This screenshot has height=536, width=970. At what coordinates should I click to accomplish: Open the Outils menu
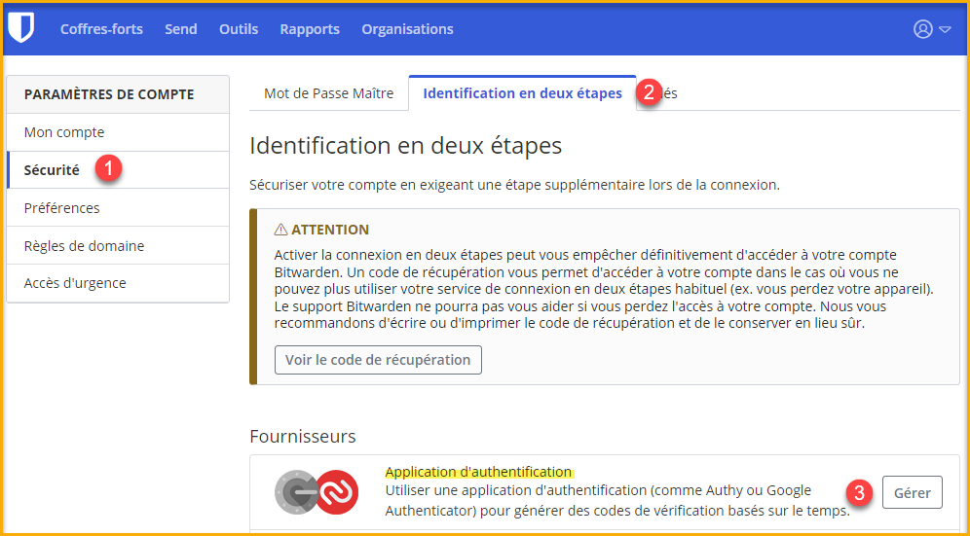click(x=239, y=29)
